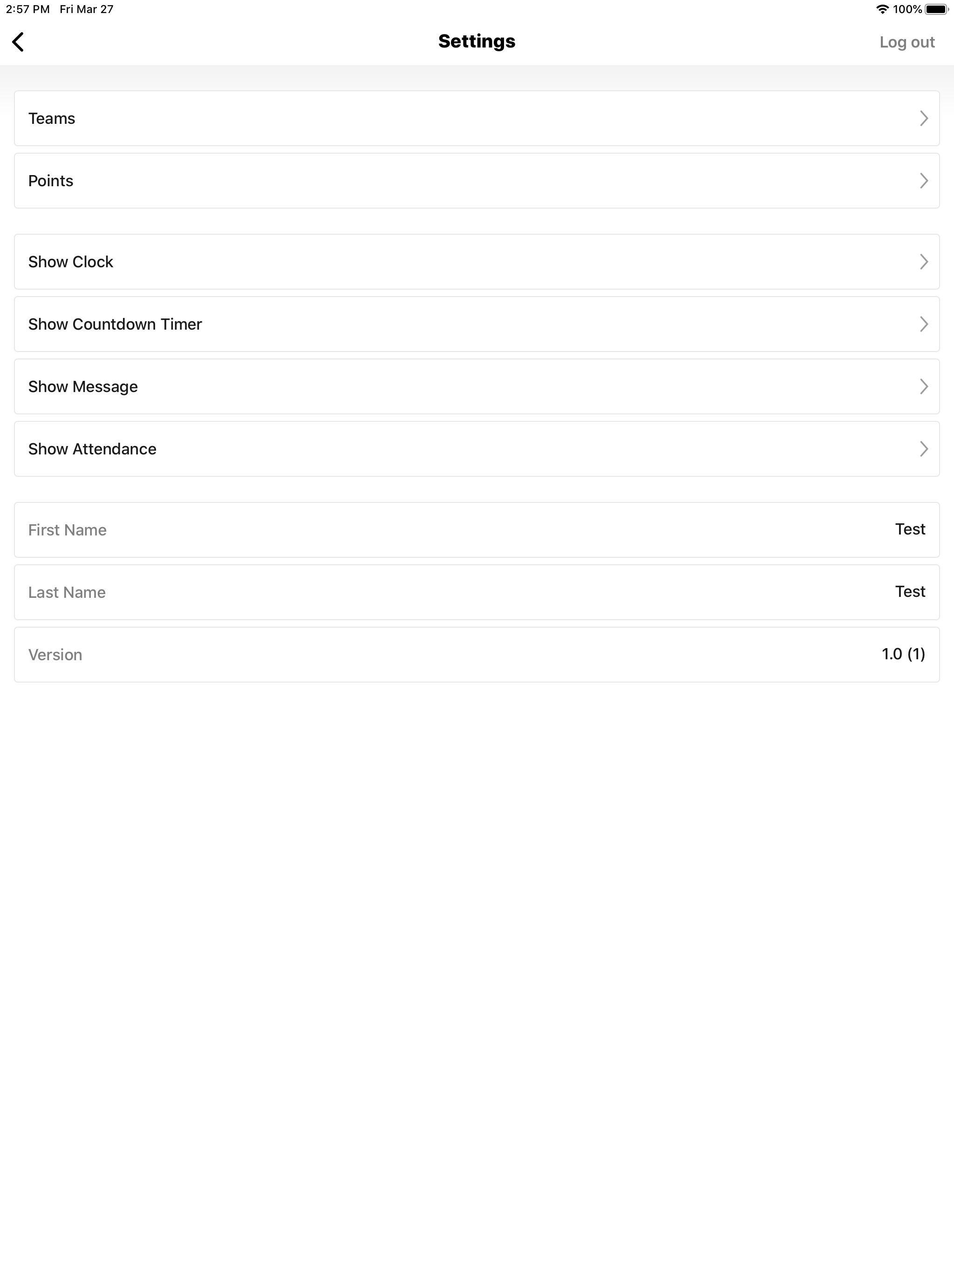Open the Show Message option
This screenshot has width=954, height=1272.
coord(477,386)
